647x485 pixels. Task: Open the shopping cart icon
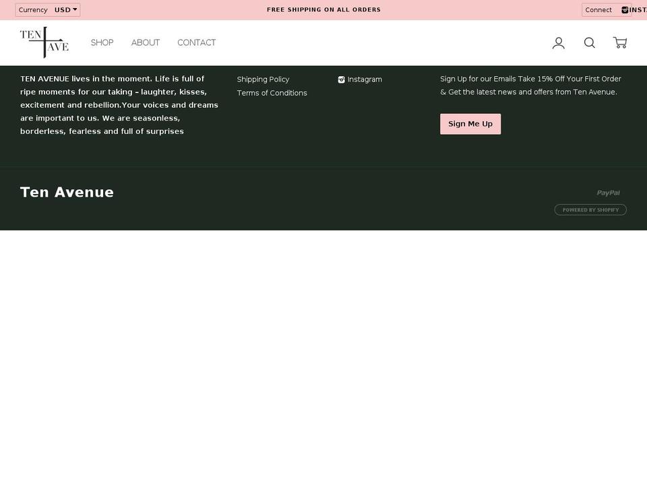tap(620, 42)
